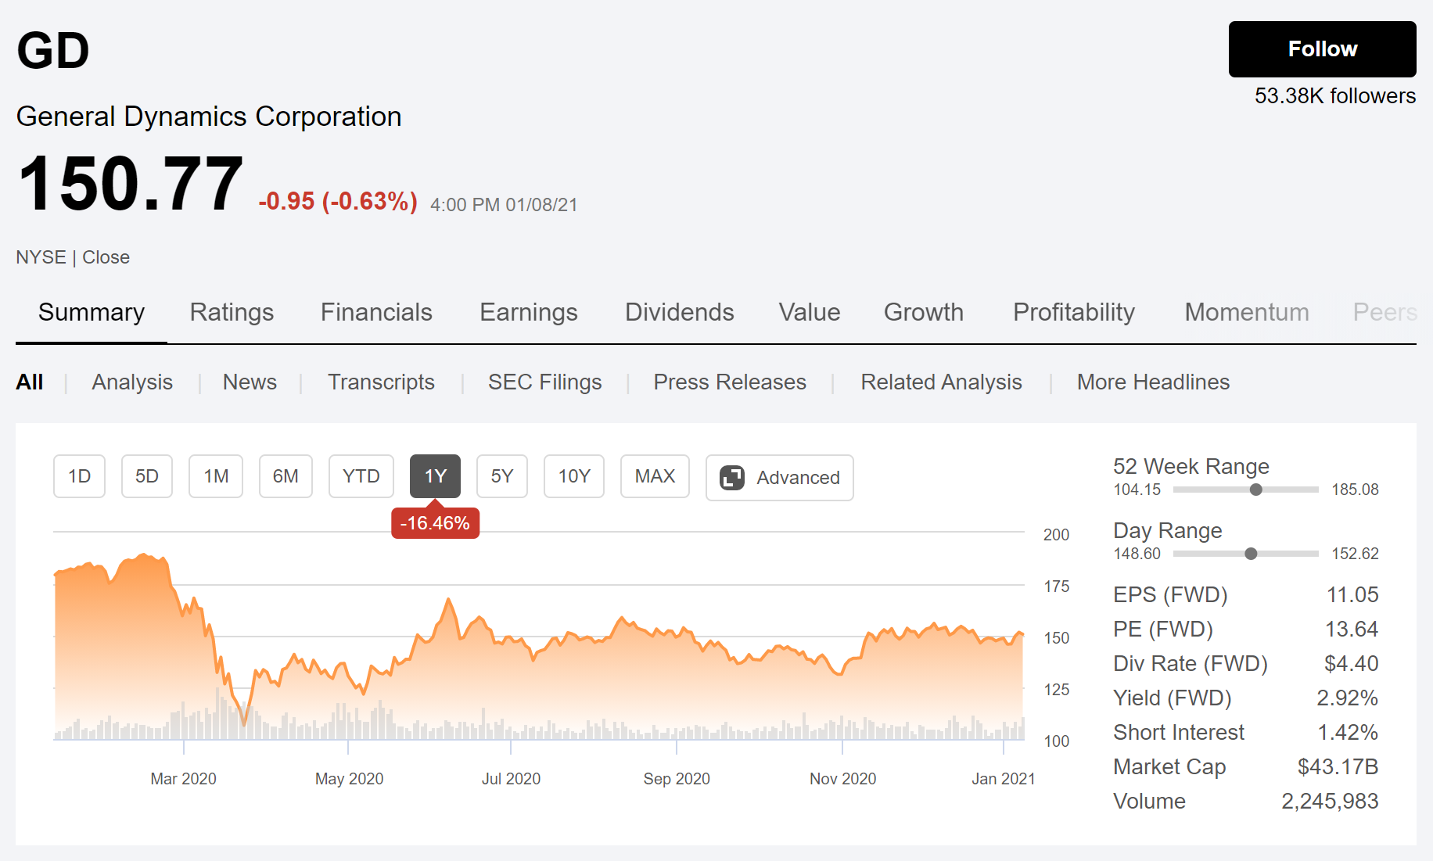1433x861 pixels.
Task: Click the EPS (FWD) label
Action: [1170, 594]
